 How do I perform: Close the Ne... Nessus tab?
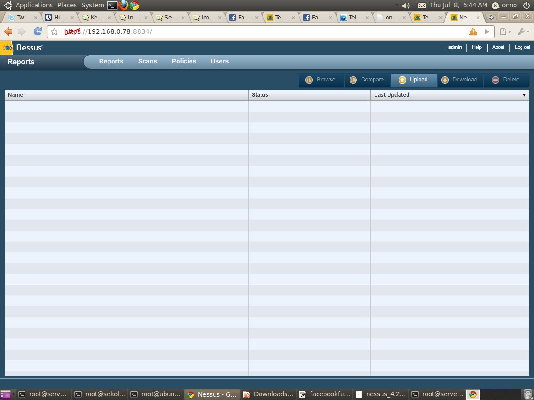coord(478,17)
